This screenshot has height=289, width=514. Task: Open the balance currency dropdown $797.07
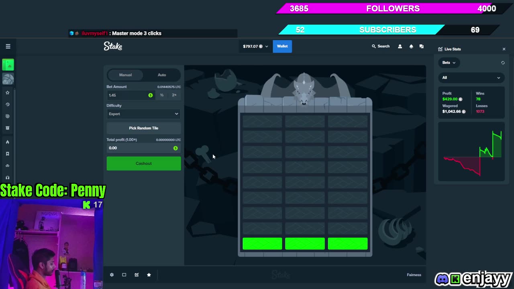255,47
